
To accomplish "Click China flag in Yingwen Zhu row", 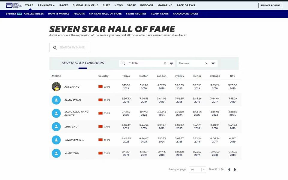I will [x=100, y=140].
